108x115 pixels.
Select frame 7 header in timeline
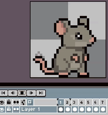pyautogui.click(x=103, y=102)
